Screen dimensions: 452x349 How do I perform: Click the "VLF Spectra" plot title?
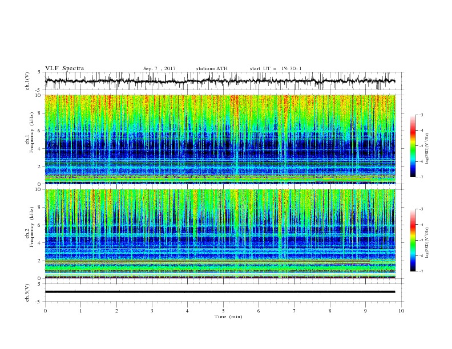click(64, 68)
